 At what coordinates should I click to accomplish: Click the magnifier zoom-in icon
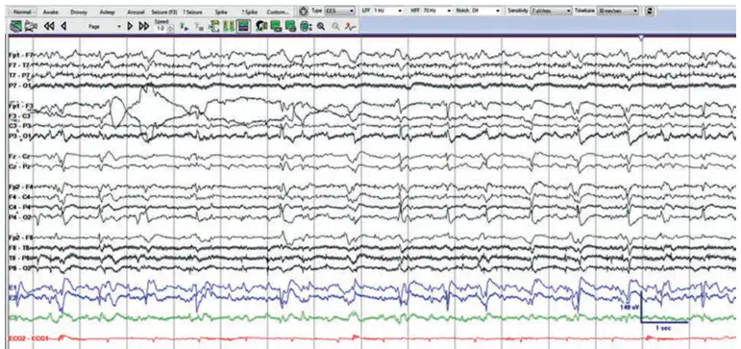pos(321,27)
